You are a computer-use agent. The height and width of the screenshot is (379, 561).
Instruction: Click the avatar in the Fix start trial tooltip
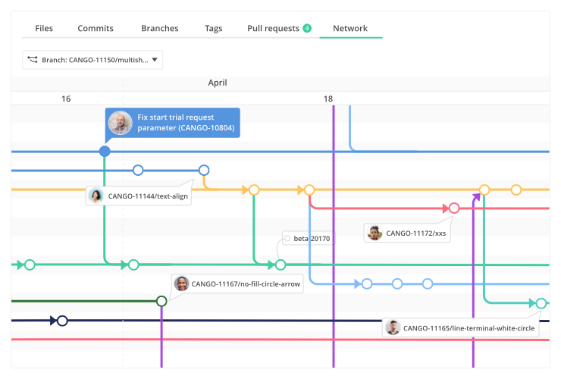point(120,123)
